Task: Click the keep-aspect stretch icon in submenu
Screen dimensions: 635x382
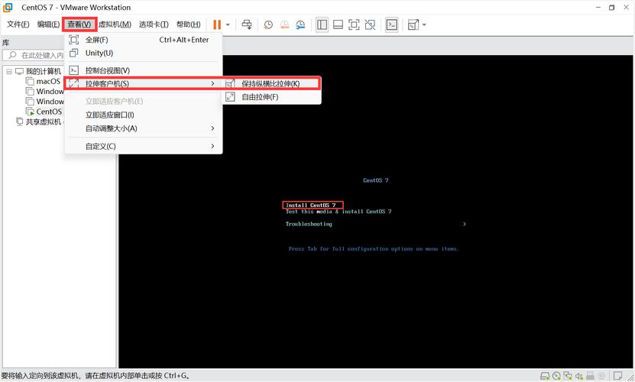Action: [x=230, y=84]
